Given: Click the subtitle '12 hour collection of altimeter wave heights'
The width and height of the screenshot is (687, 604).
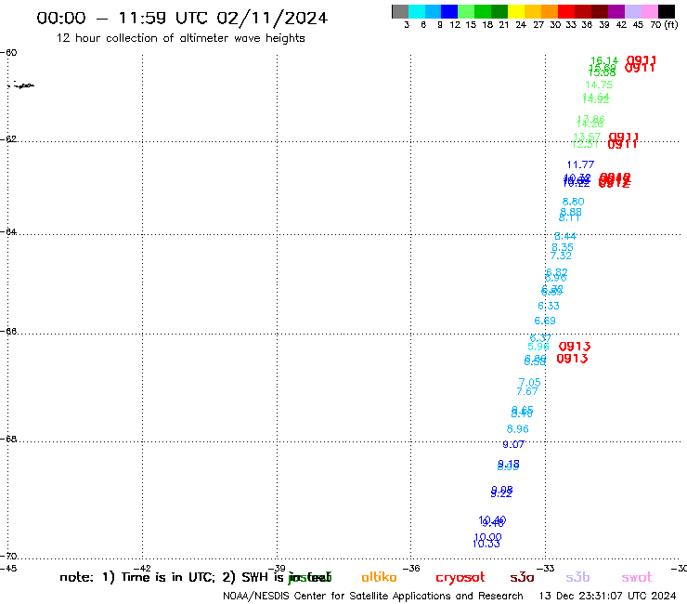Looking at the screenshot, I should coord(180,38).
